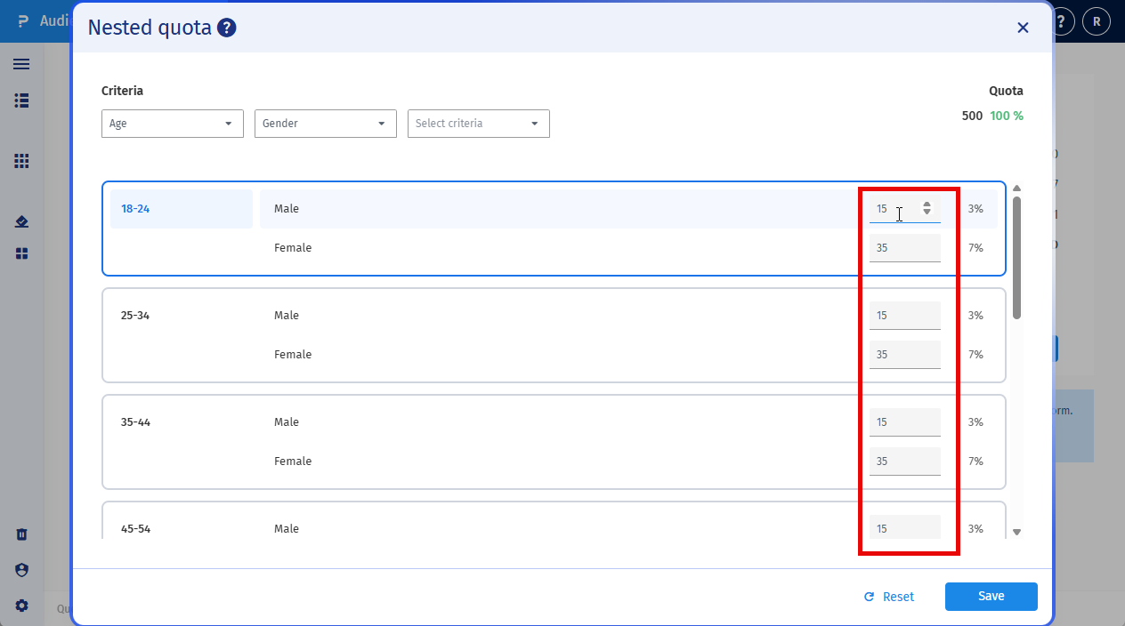Click the blocks icon in the sidebar

click(x=21, y=253)
